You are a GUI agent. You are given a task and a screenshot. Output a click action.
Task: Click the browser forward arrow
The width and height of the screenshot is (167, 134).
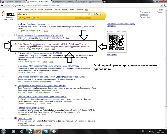click(x=6, y=6)
